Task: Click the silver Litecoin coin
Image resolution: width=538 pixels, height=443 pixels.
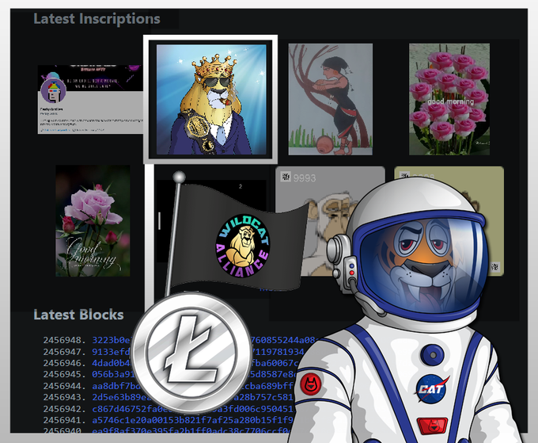Action: click(x=191, y=354)
